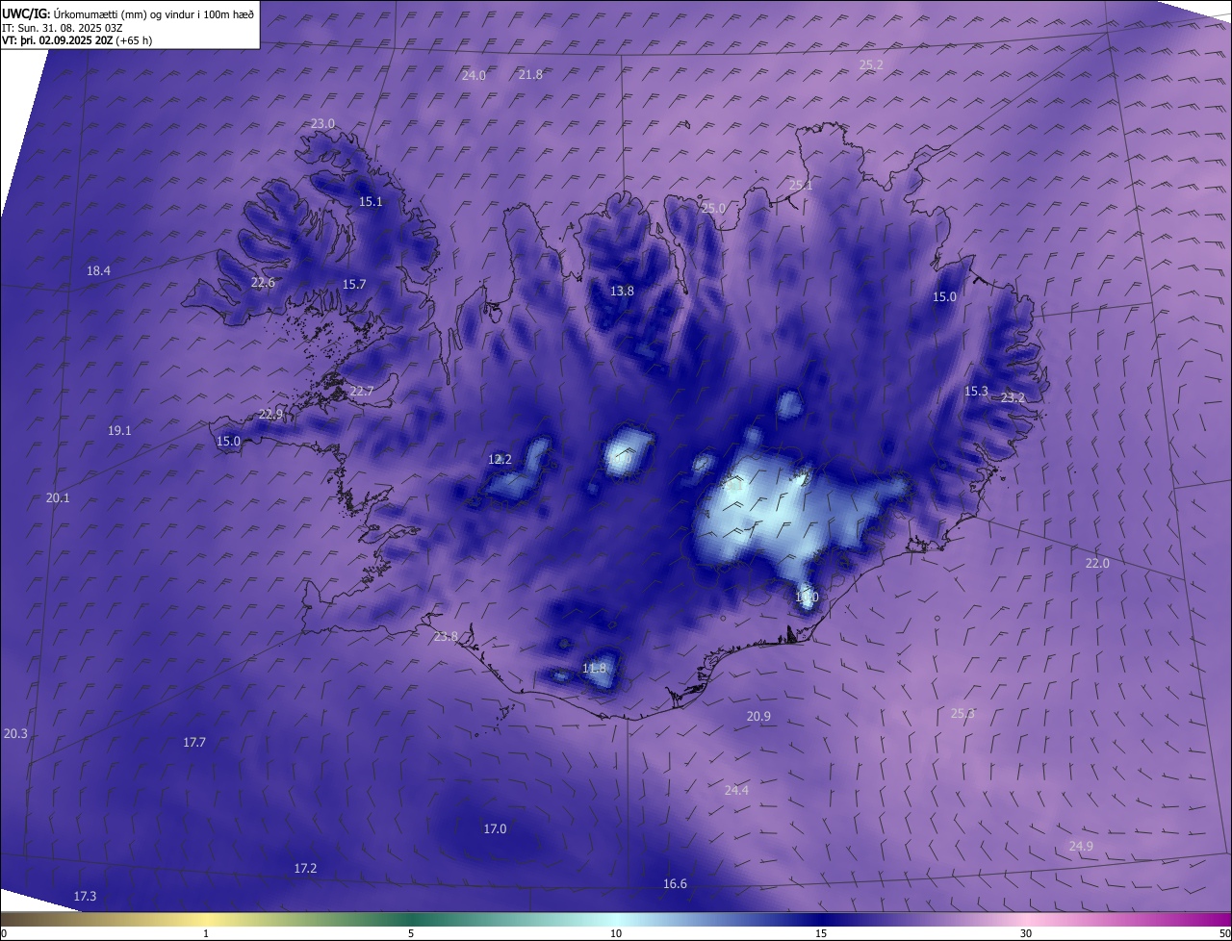Click the 22.9 value label
Viewport: 1232px width, 941px height.
tap(271, 414)
